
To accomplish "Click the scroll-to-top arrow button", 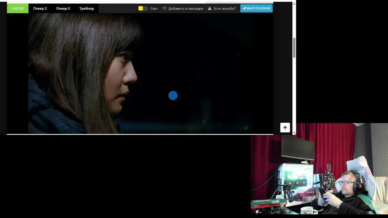I will 285,127.
